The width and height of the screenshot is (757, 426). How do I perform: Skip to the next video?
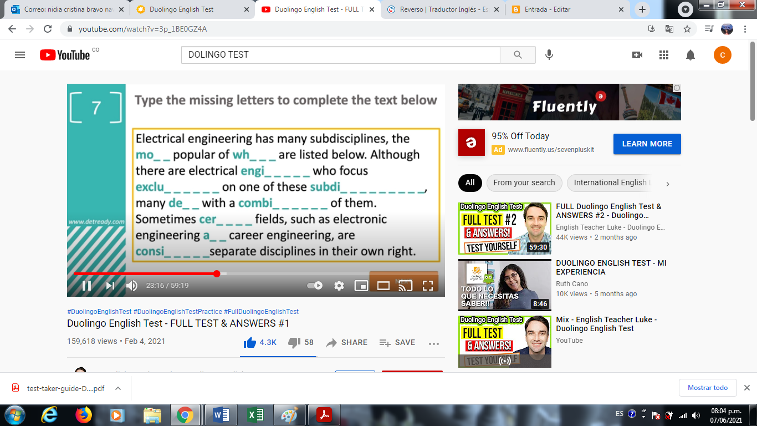[x=110, y=286]
